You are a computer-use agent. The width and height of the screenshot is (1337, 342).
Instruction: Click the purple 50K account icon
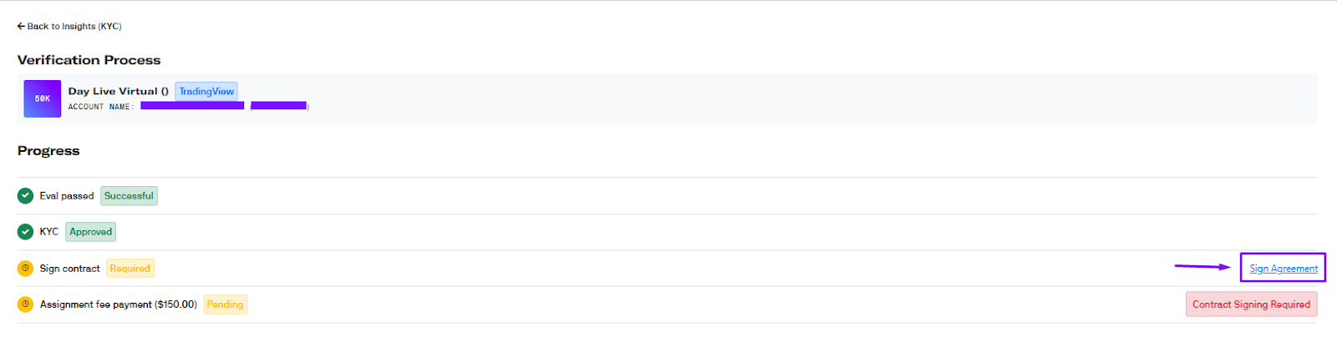(x=43, y=98)
